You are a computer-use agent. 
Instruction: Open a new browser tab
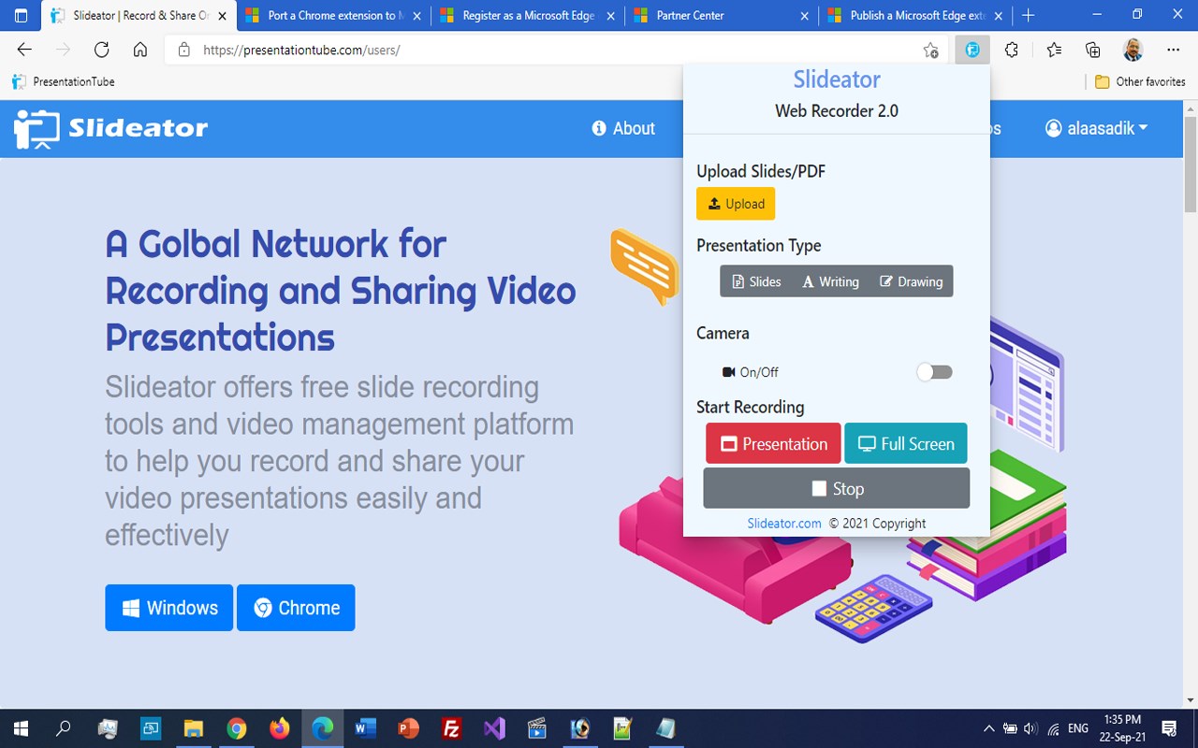pyautogui.click(x=1028, y=16)
